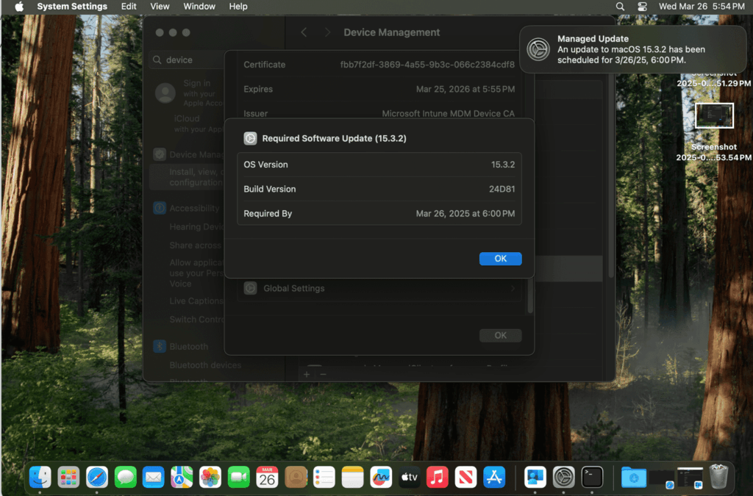Open the Music app in the Dock

[x=438, y=477]
